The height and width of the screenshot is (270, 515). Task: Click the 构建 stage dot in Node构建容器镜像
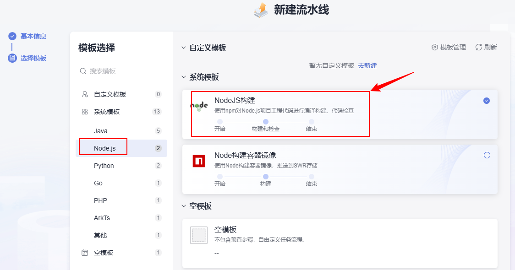click(266, 177)
